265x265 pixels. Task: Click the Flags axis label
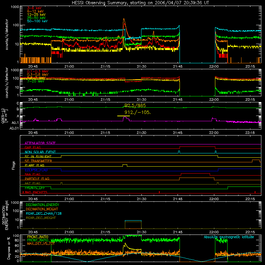pos(14,165)
